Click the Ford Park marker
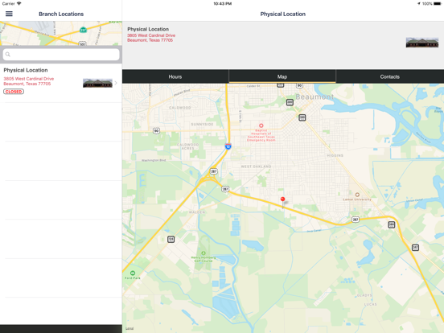The width and height of the screenshot is (444, 333). coord(133,273)
